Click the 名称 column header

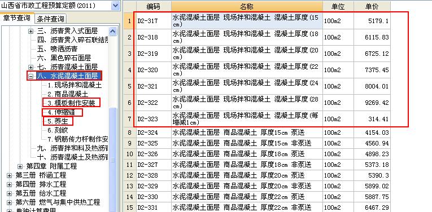[247, 7]
